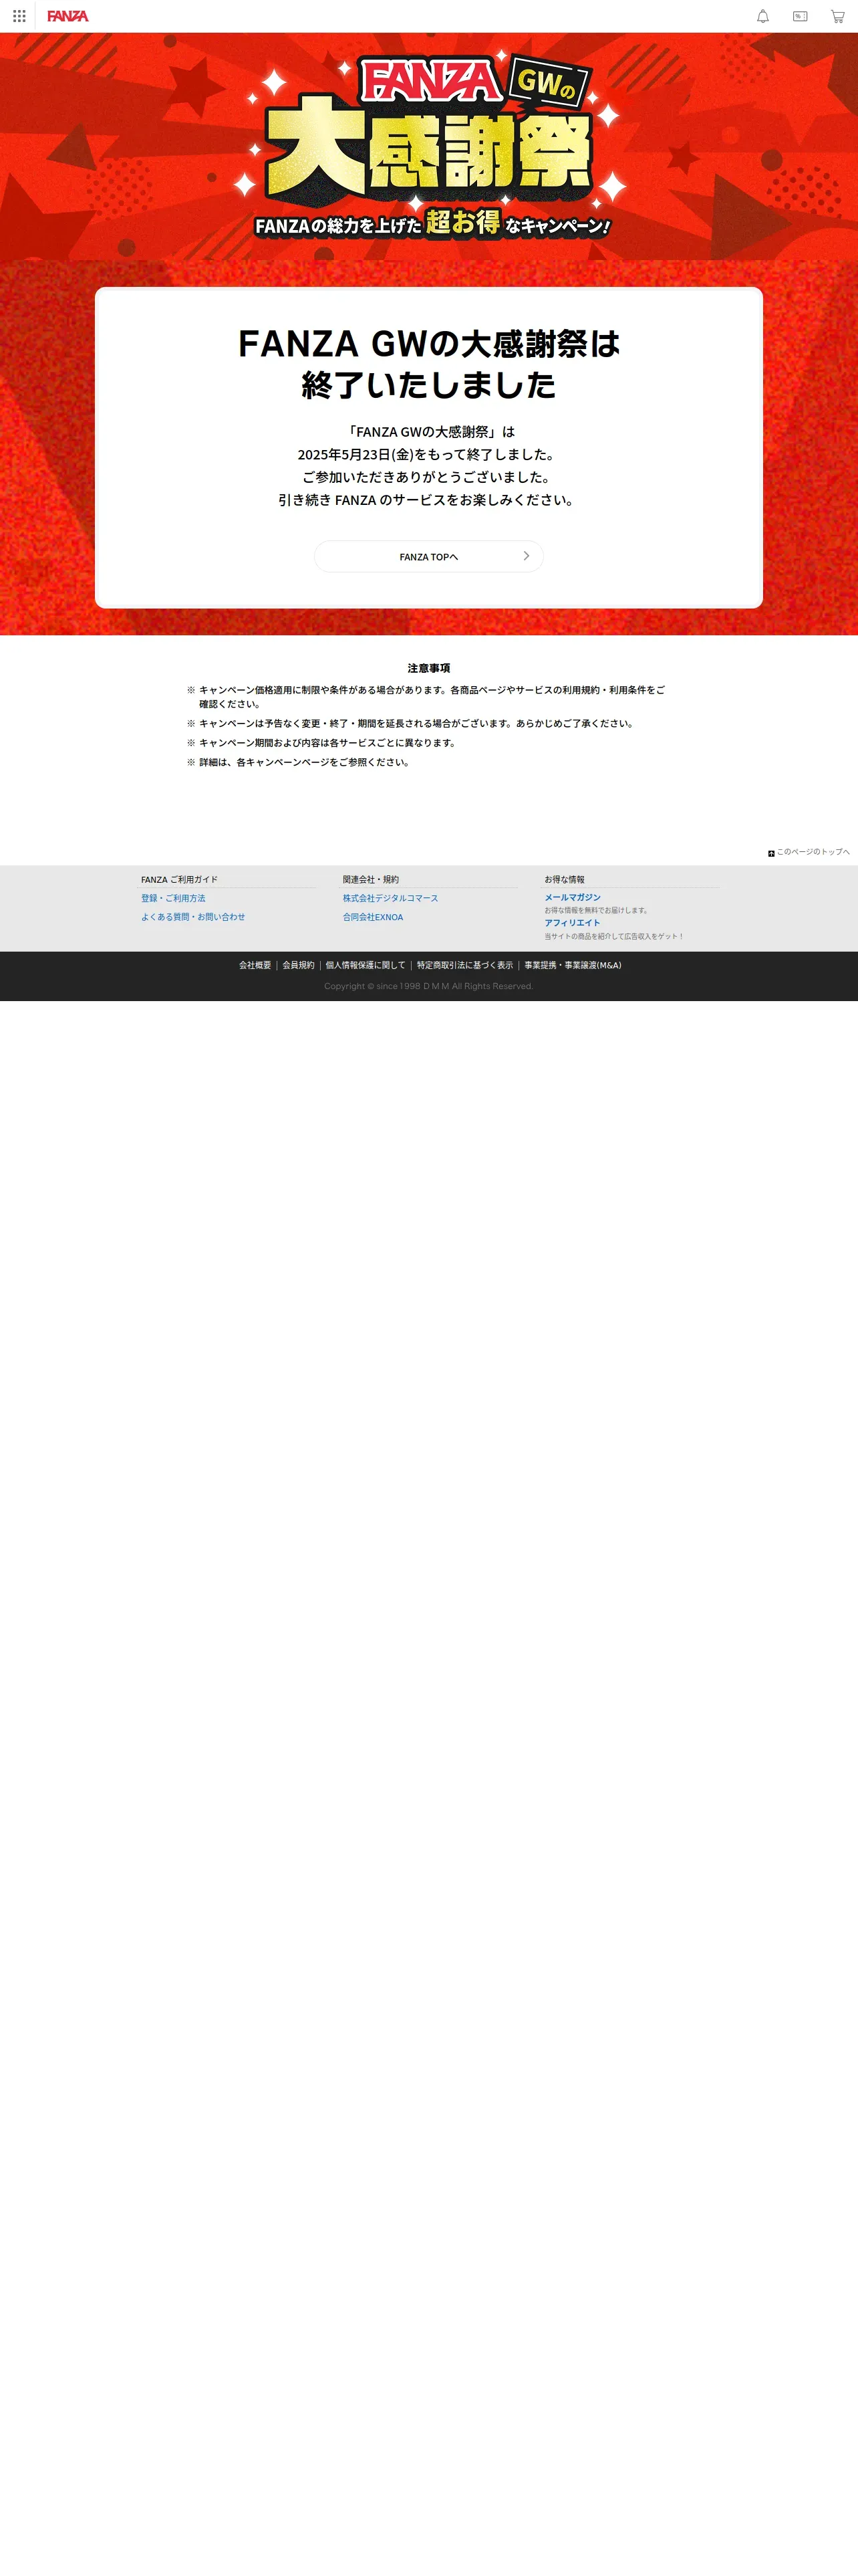Screen dimensions: 858x2576
Task: Open the shopping cart icon
Action: click(838, 16)
